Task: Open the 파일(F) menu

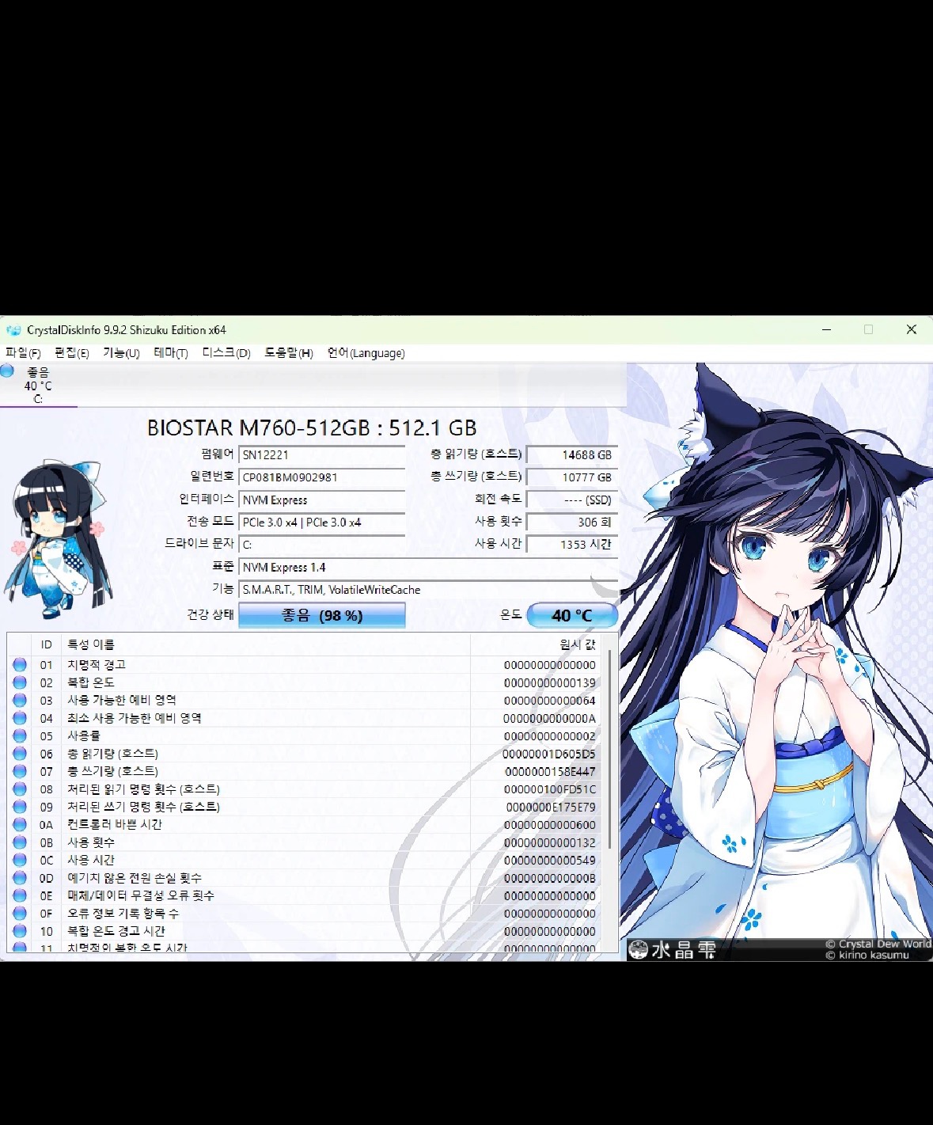Action: coord(23,353)
